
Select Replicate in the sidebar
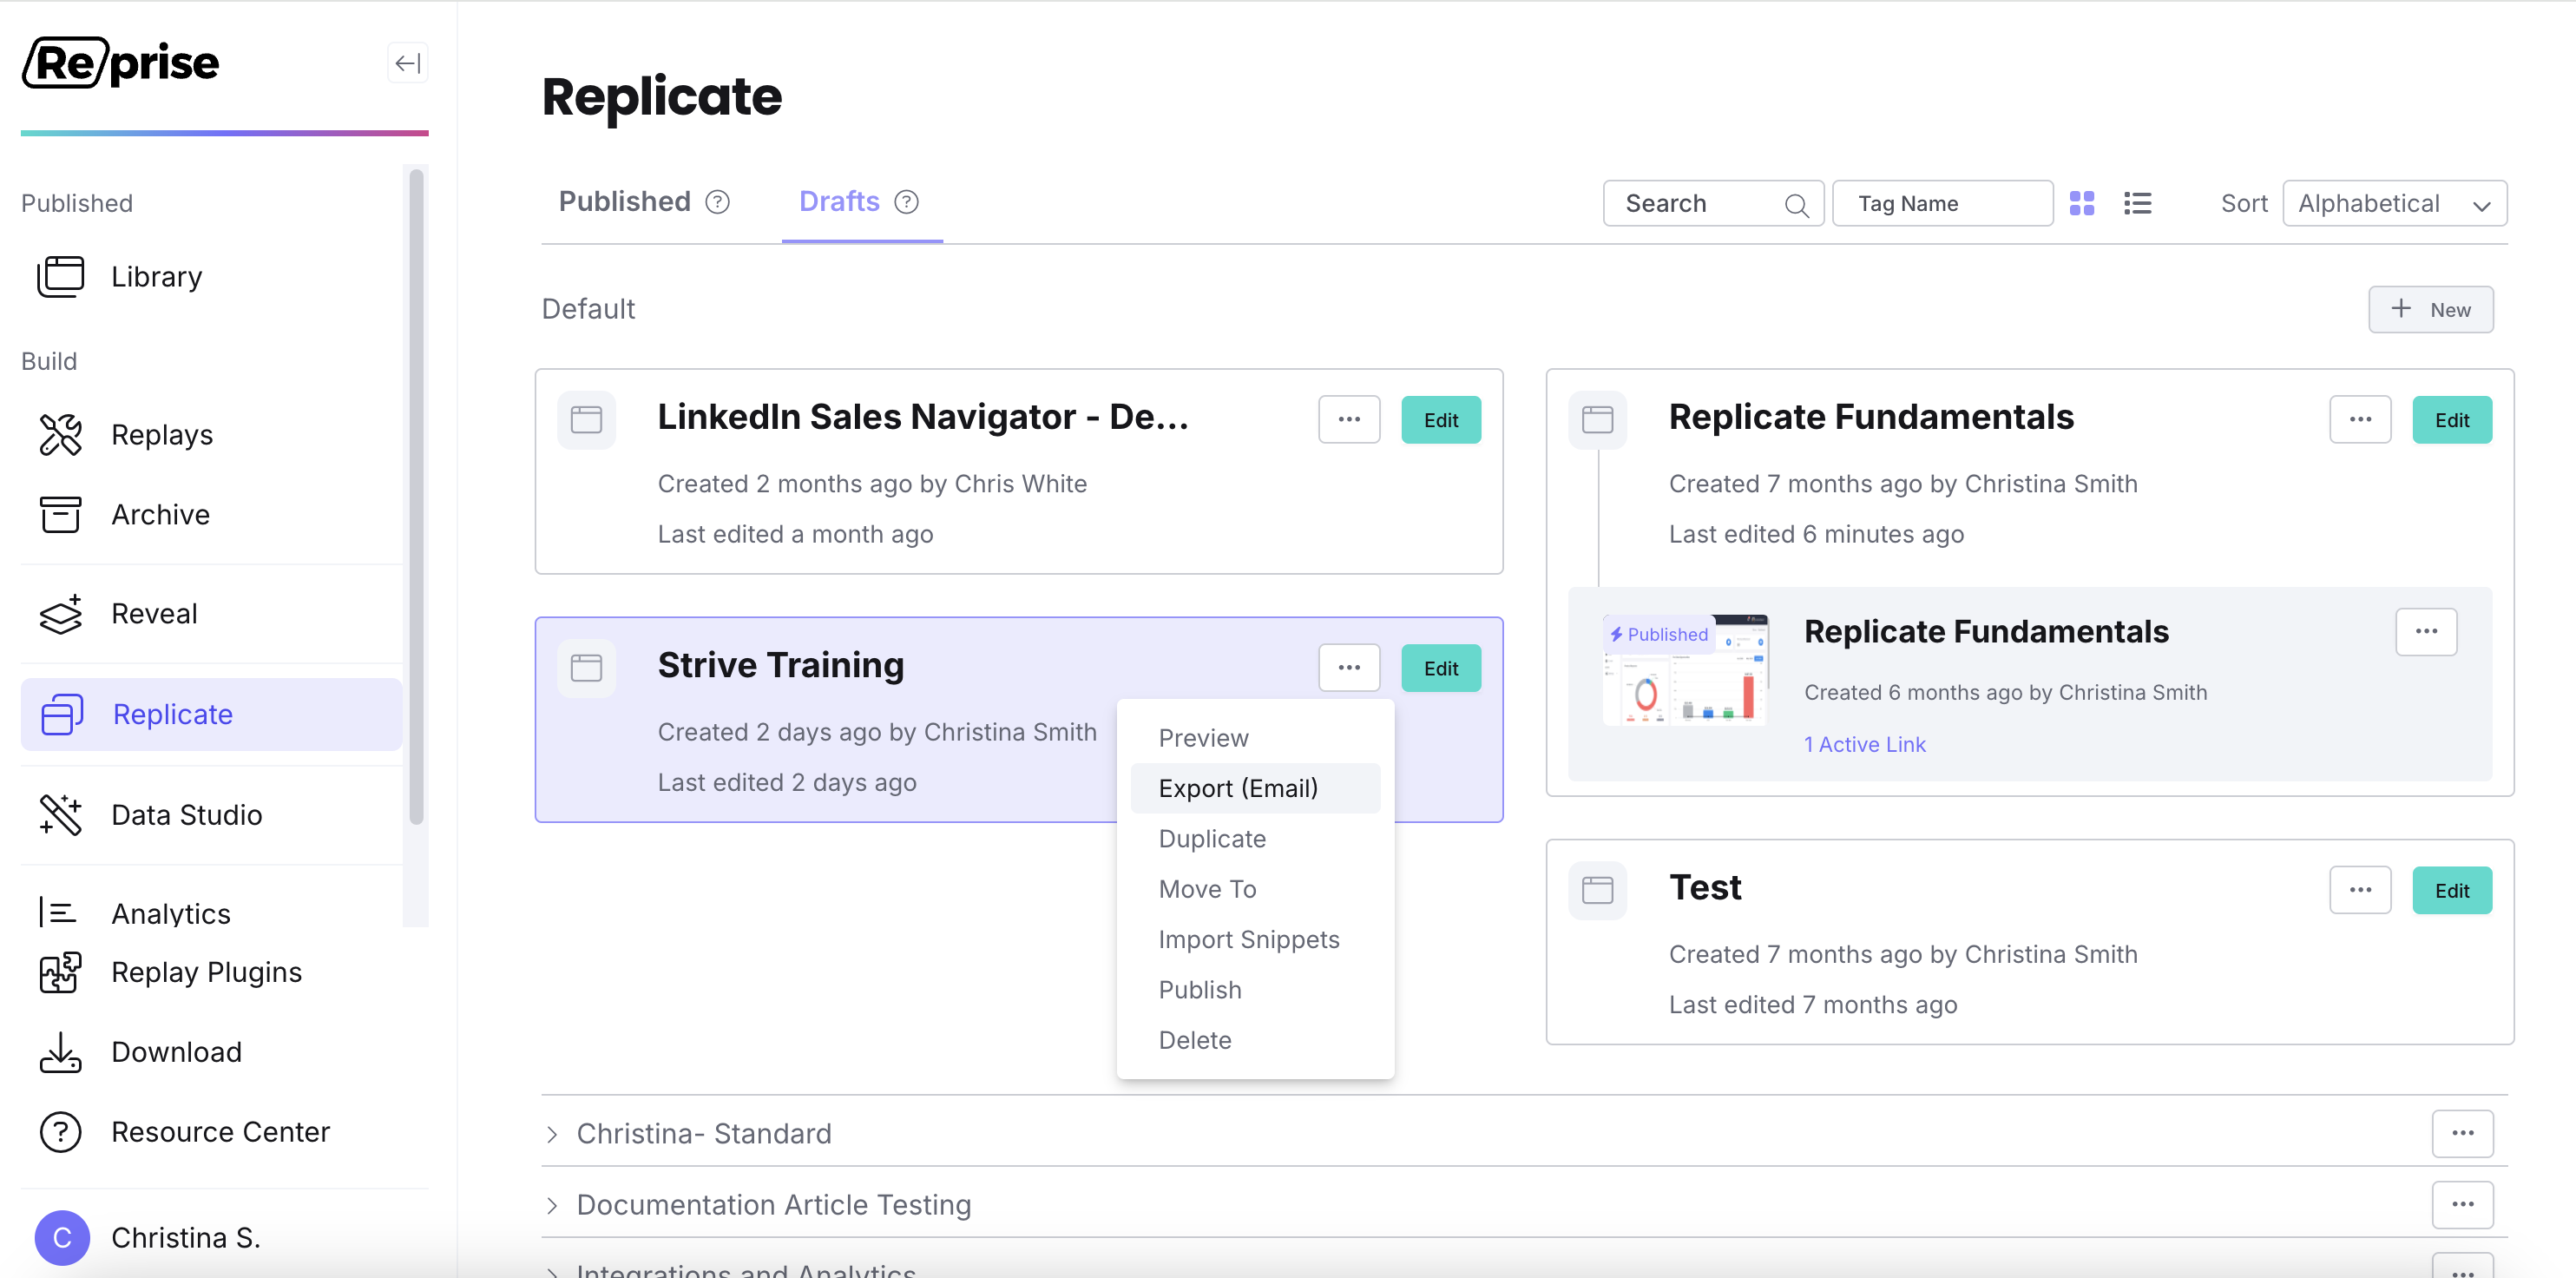pyautogui.click(x=211, y=714)
